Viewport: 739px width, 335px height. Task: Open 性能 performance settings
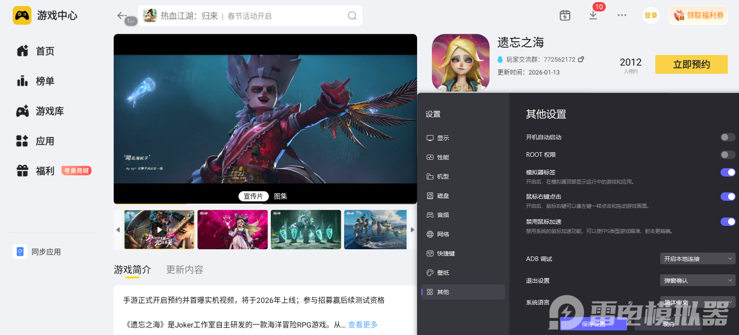pos(463,157)
